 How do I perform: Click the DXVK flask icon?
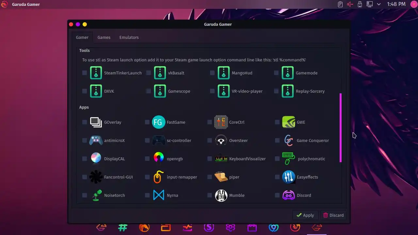tap(96, 91)
